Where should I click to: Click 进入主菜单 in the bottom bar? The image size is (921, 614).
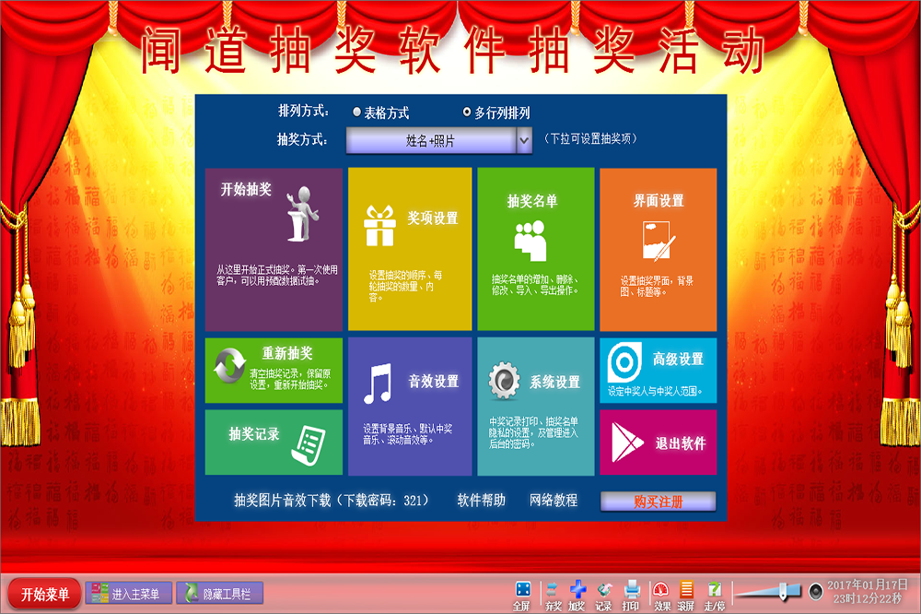tap(128, 594)
